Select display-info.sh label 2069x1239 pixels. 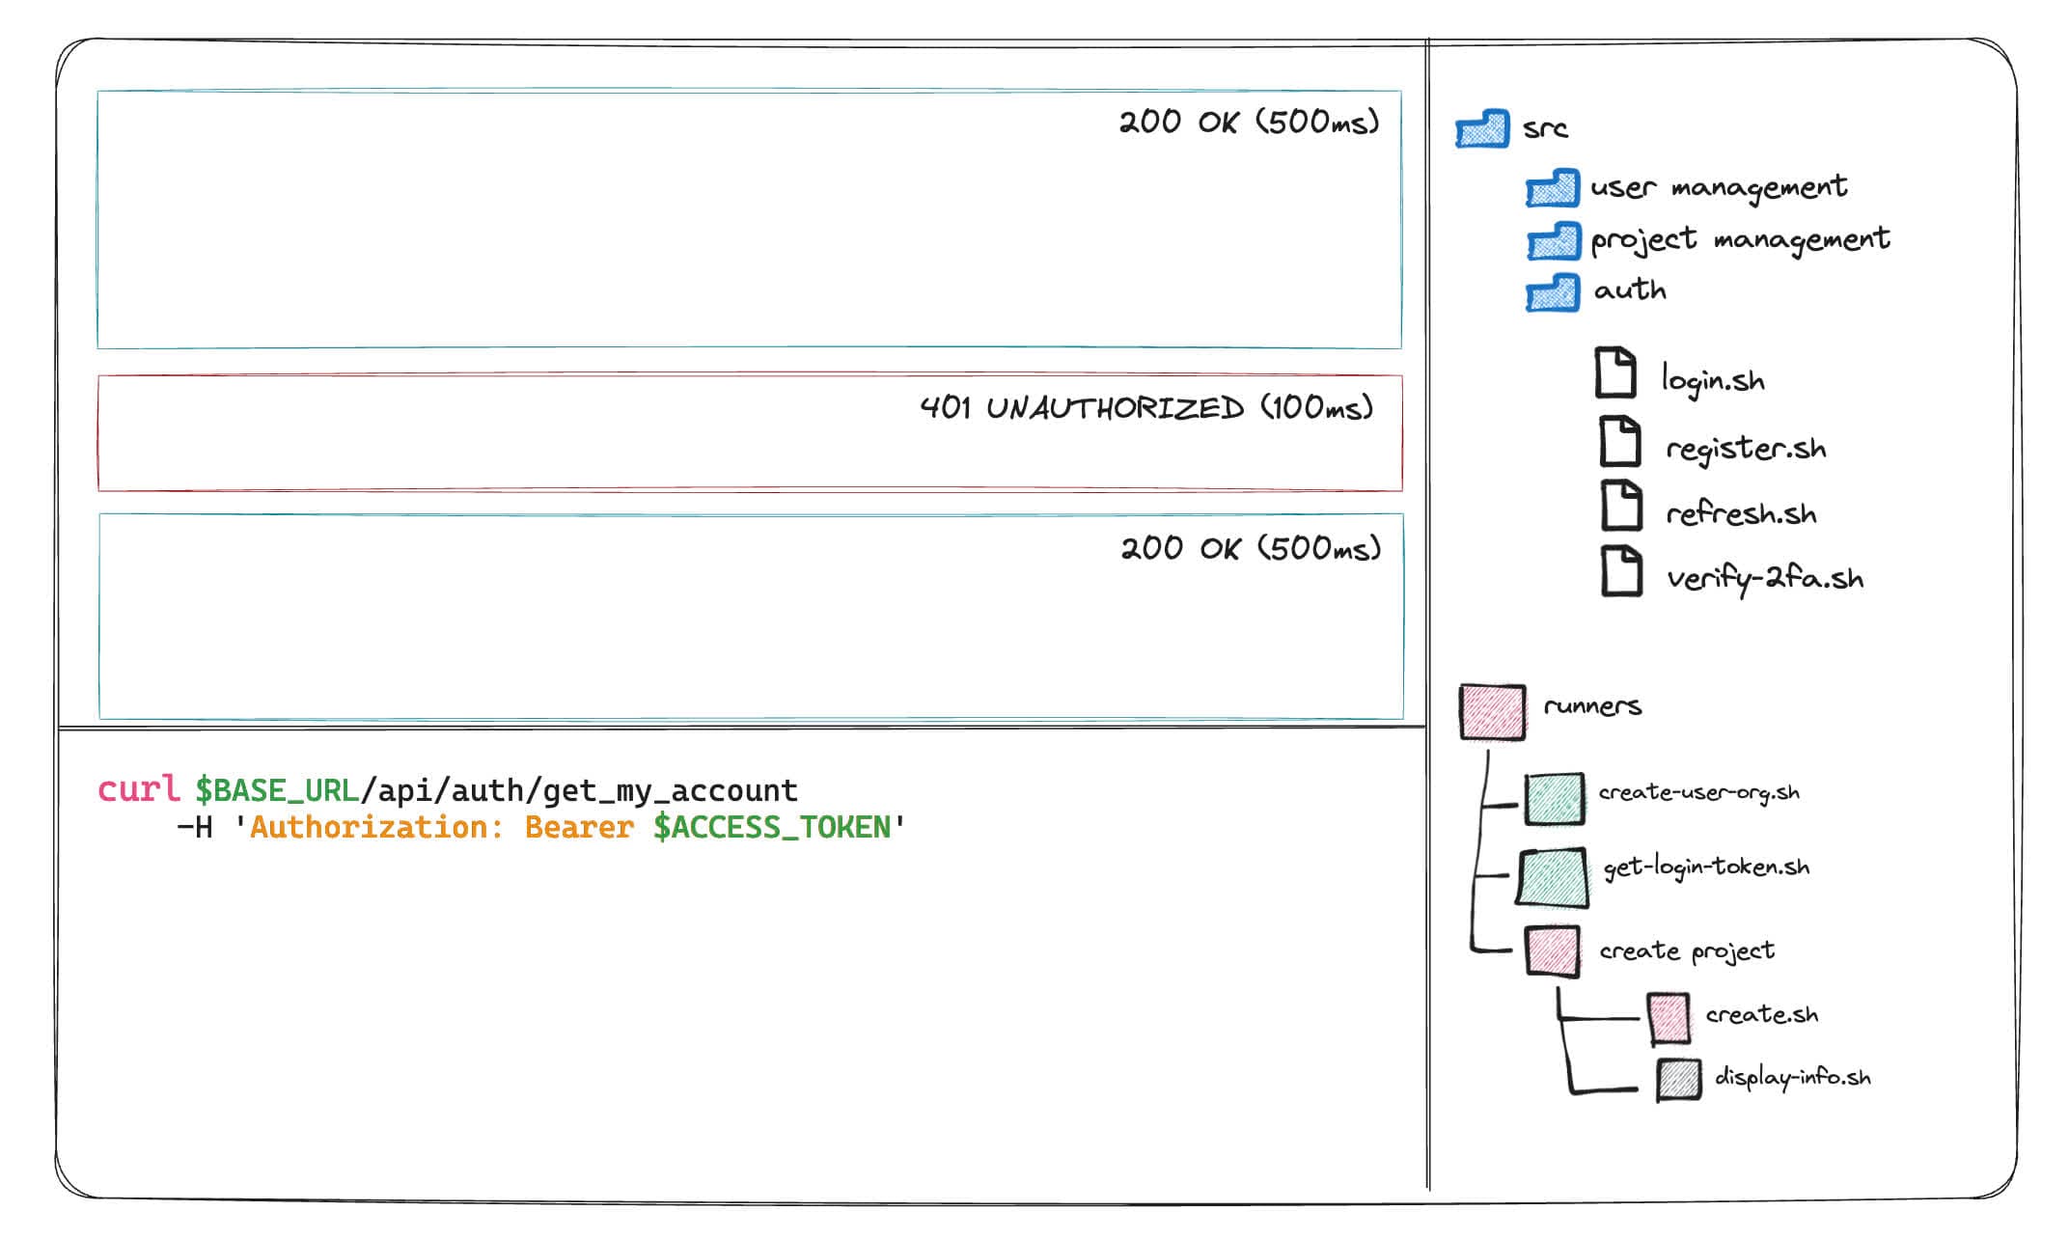1793,1077
